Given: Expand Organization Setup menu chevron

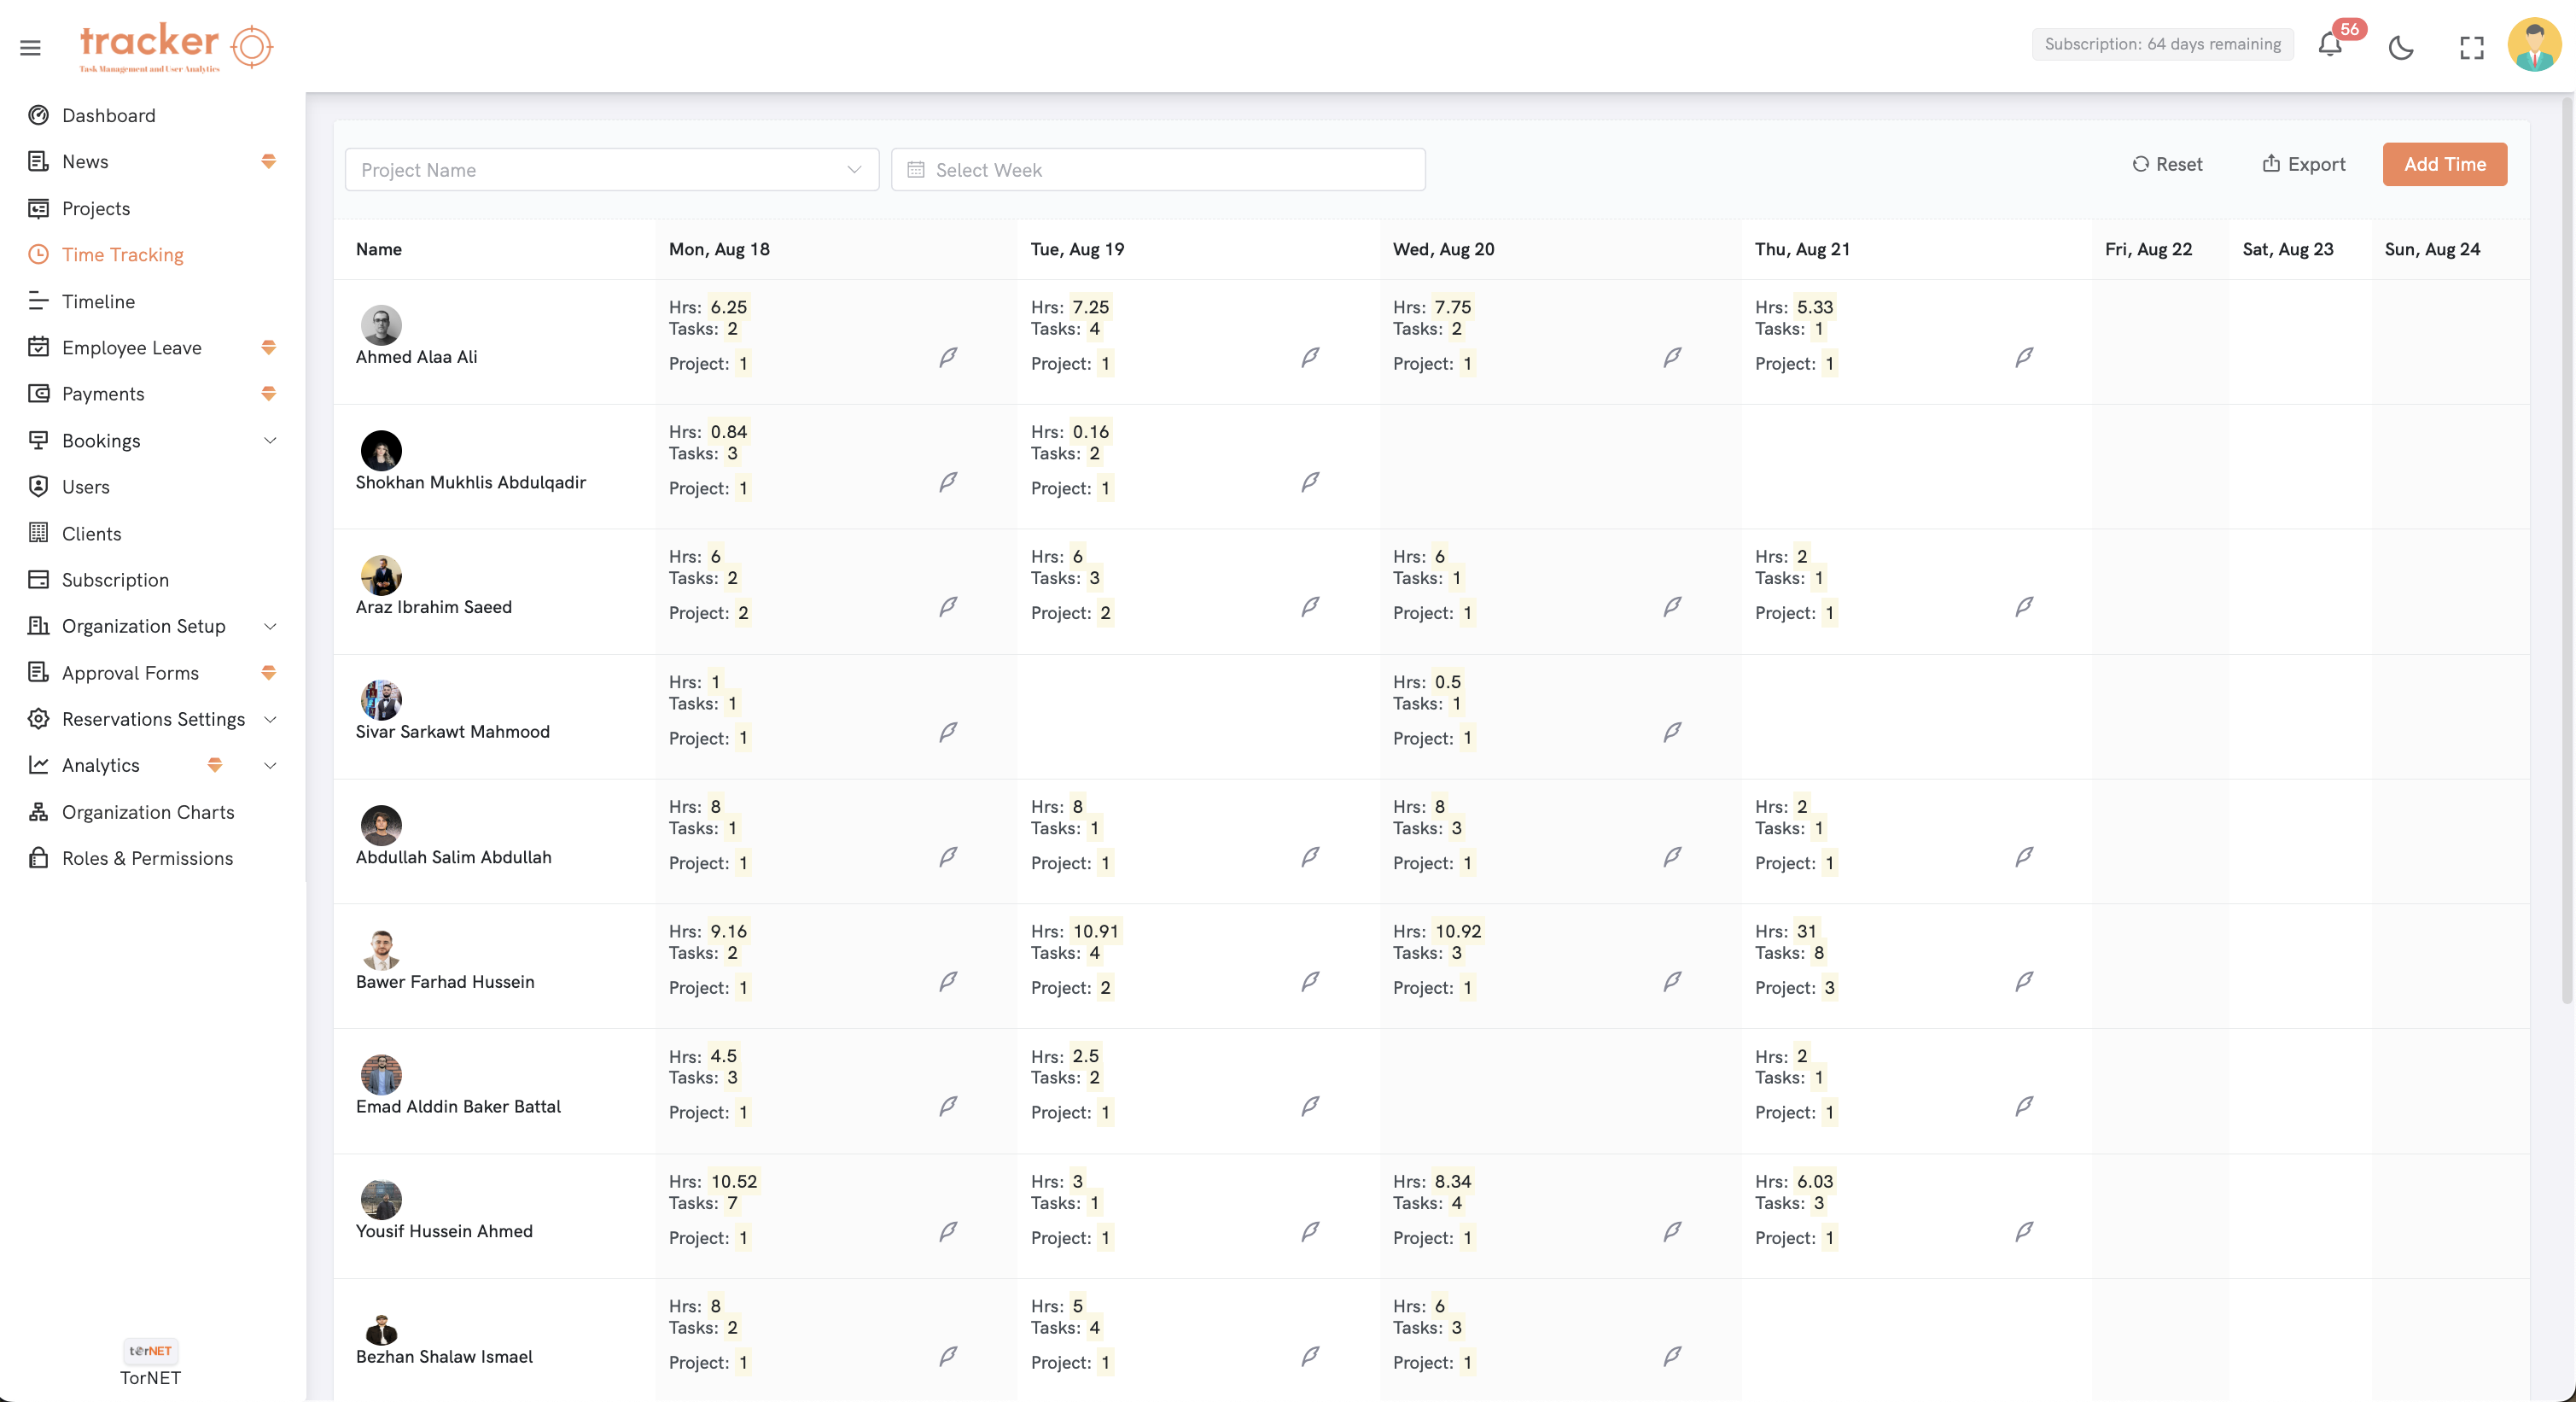Looking at the screenshot, I should point(270,626).
